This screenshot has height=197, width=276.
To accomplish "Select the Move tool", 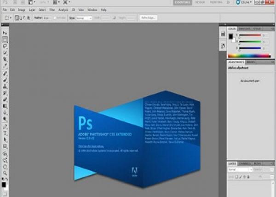I will [5, 33].
